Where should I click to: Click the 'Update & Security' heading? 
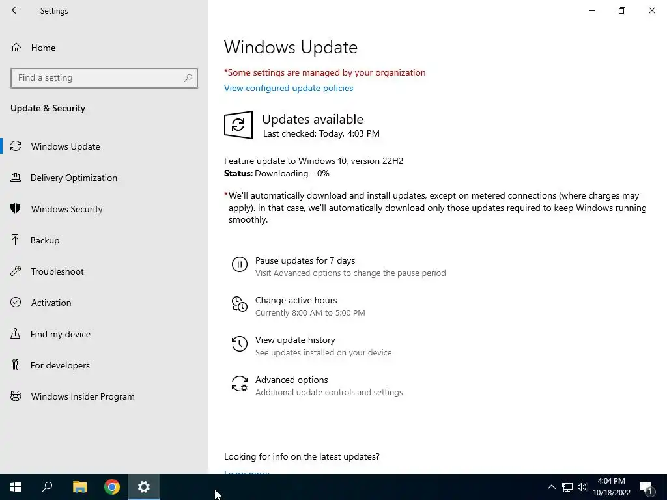pyautogui.click(x=48, y=109)
